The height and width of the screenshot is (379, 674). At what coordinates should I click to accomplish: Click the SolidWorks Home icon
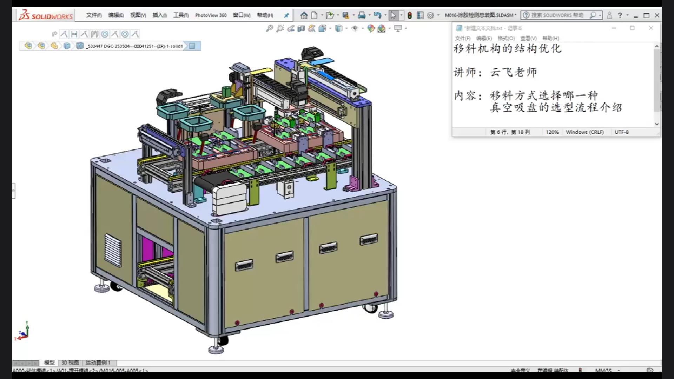pyautogui.click(x=304, y=15)
